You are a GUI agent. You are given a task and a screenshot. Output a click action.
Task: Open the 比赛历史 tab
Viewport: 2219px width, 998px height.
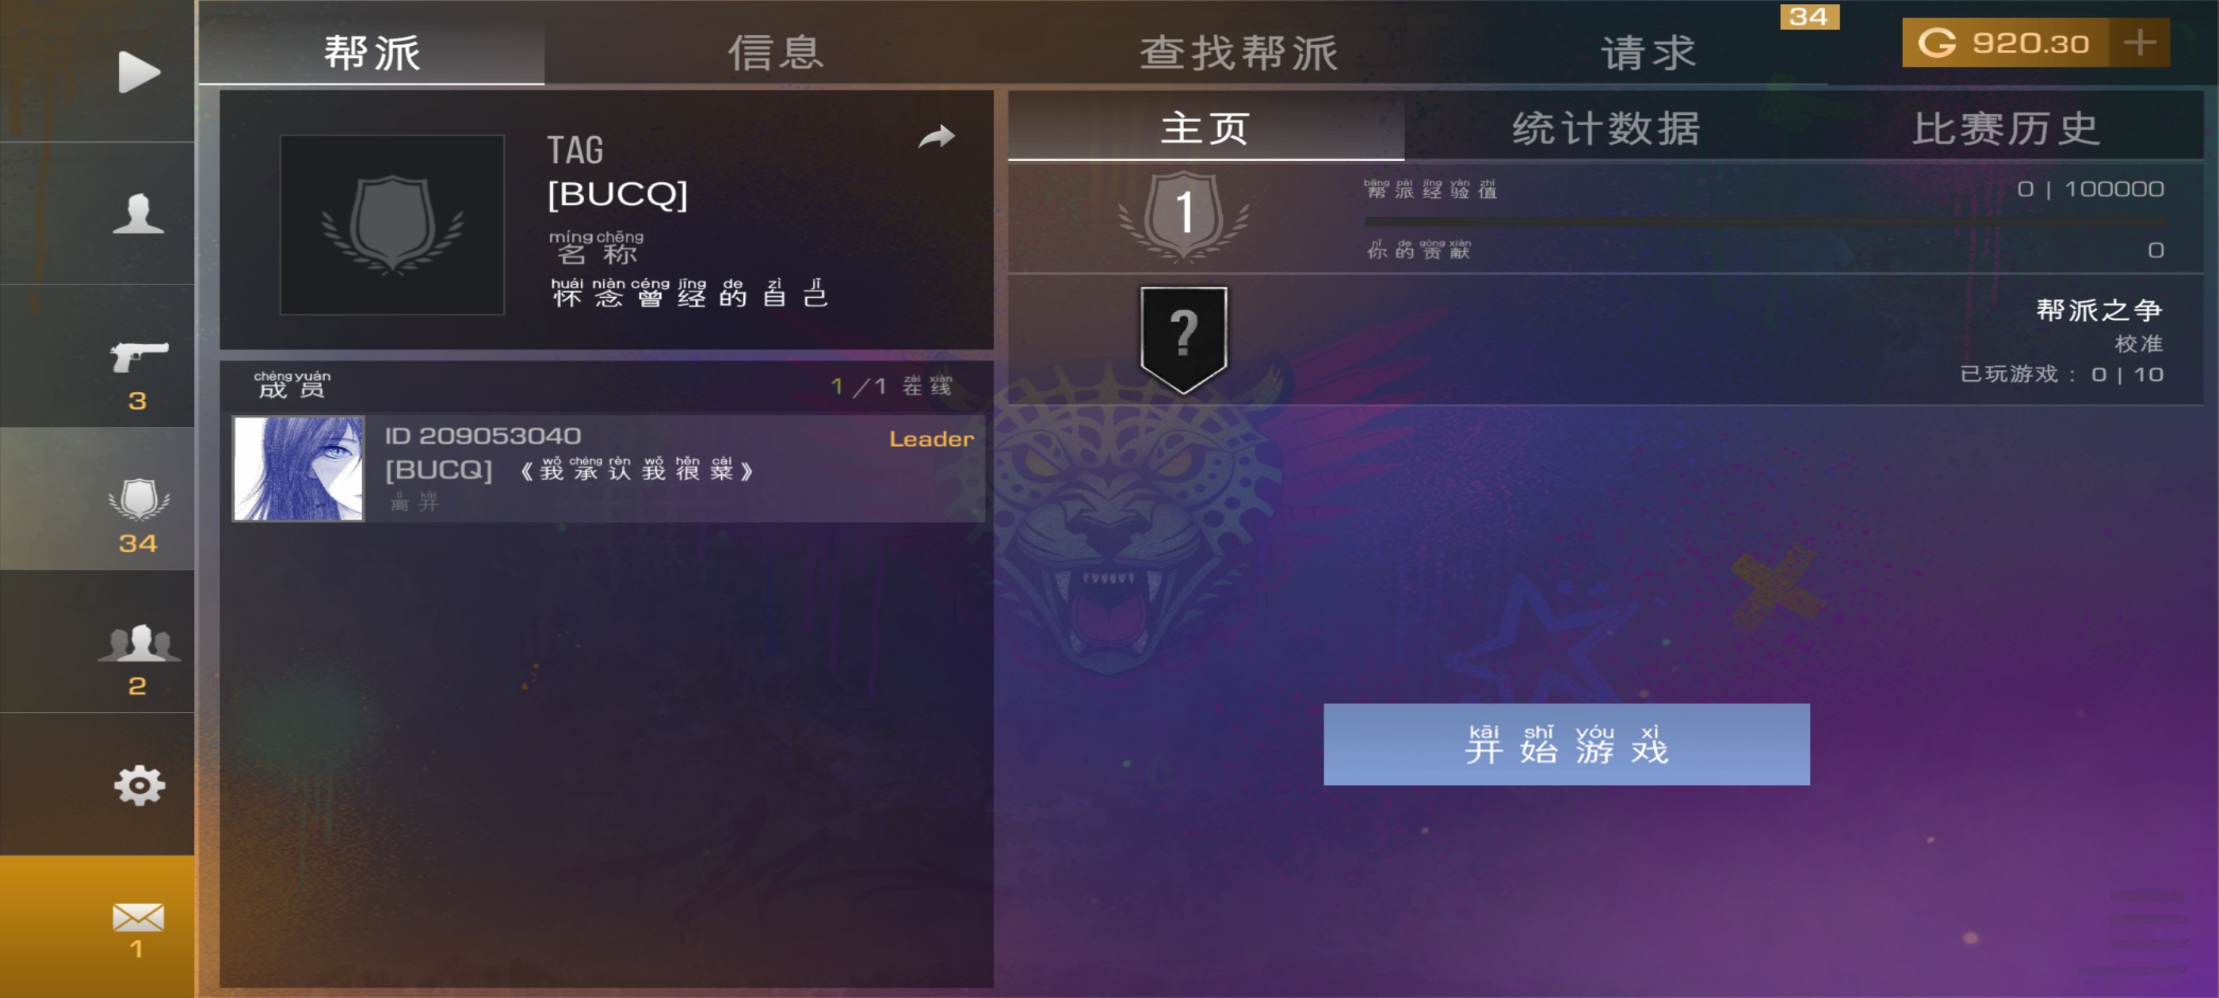(x=2005, y=128)
